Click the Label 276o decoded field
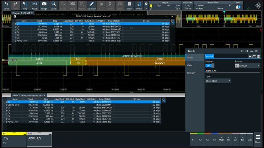Viewport: 264px width, 148px height. pos(40,63)
